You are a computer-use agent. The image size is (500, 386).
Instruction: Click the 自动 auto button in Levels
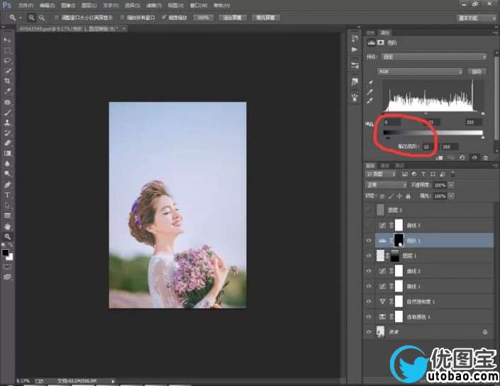pyautogui.click(x=477, y=72)
